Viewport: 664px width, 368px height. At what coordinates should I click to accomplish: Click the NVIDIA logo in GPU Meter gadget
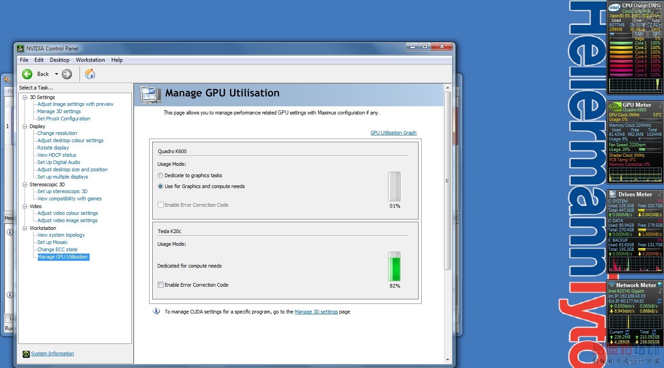point(615,106)
